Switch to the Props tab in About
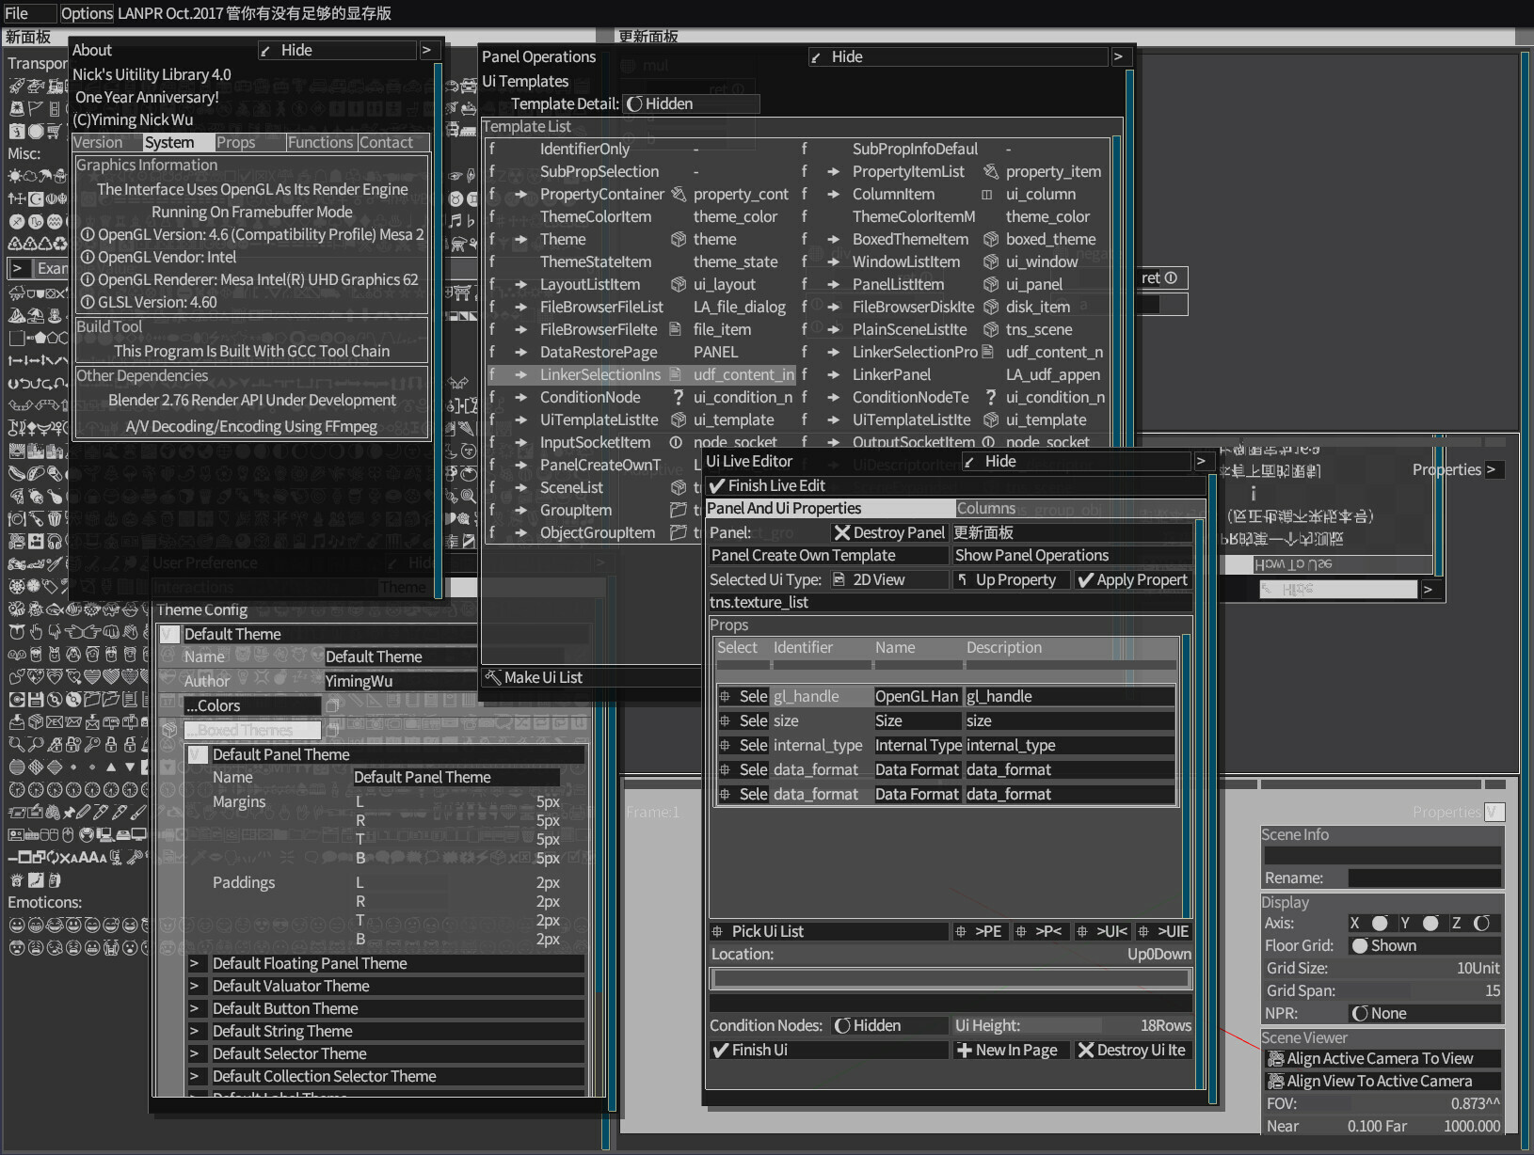 (249, 142)
